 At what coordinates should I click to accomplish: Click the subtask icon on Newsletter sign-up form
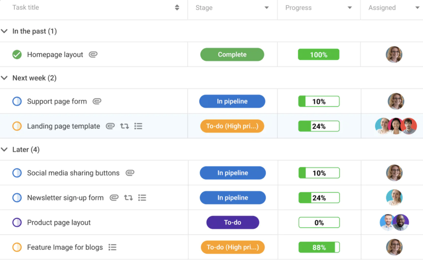click(142, 197)
